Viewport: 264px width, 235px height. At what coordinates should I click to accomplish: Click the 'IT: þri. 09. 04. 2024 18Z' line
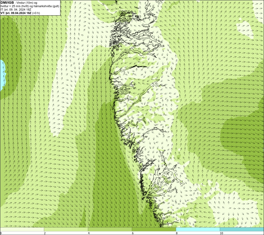[16, 10]
